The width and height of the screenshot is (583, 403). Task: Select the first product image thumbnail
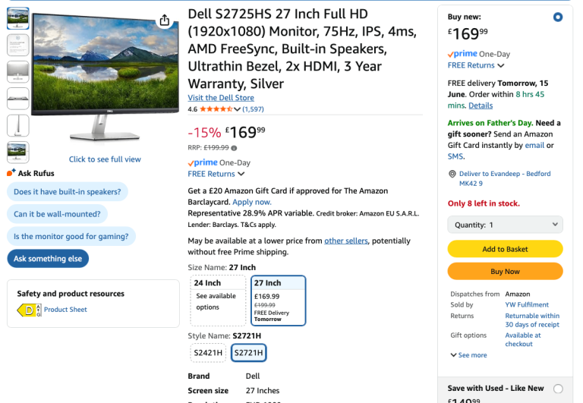tap(17, 19)
